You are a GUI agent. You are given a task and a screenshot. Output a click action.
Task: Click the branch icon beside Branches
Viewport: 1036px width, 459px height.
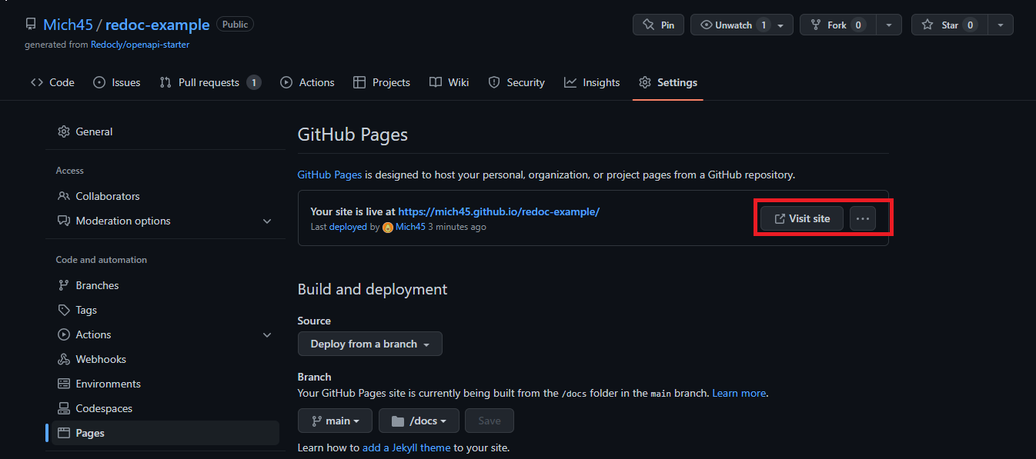coord(64,285)
